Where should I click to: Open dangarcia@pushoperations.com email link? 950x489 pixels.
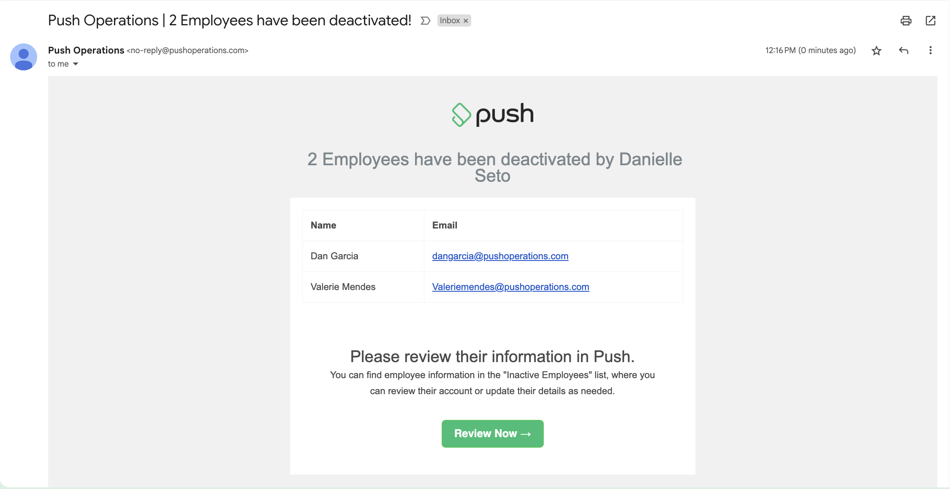click(500, 256)
